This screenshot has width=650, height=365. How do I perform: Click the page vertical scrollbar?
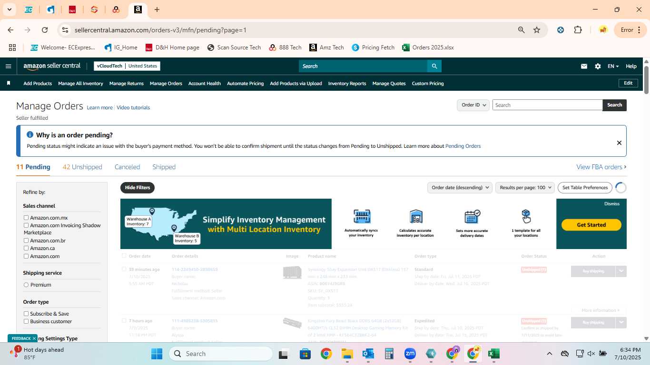coord(646,80)
